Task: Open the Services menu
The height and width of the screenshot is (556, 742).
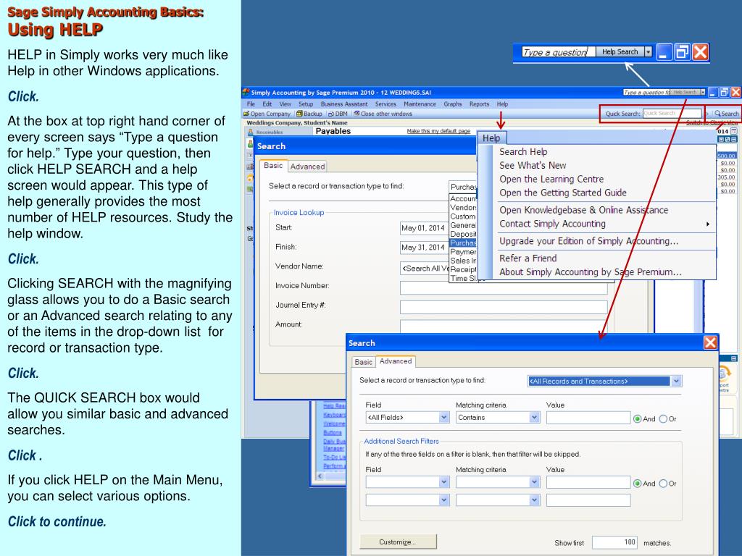Action: [385, 104]
